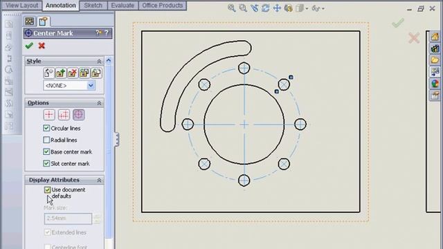
Task: Click the Display Style cube icon
Action: [300, 8]
